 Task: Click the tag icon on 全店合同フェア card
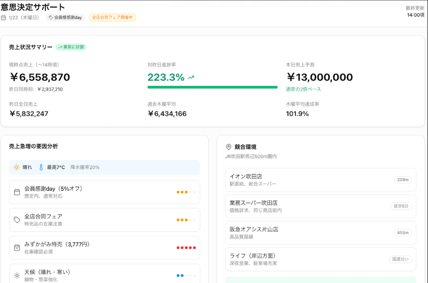click(x=17, y=220)
